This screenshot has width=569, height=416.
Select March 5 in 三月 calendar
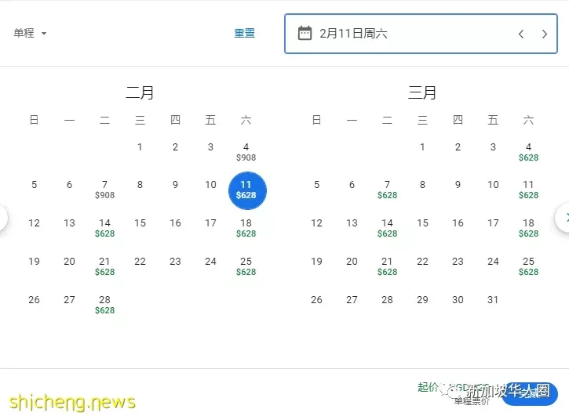(x=317, y=185)
